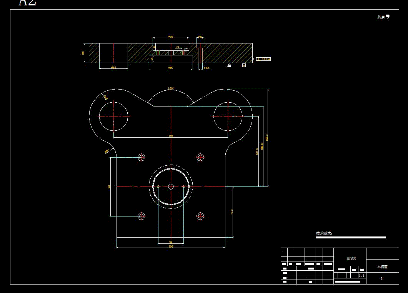This screenshot has height=293, width=408.
Task: Click the HT200 material text in title block
Action: (351, 258)
